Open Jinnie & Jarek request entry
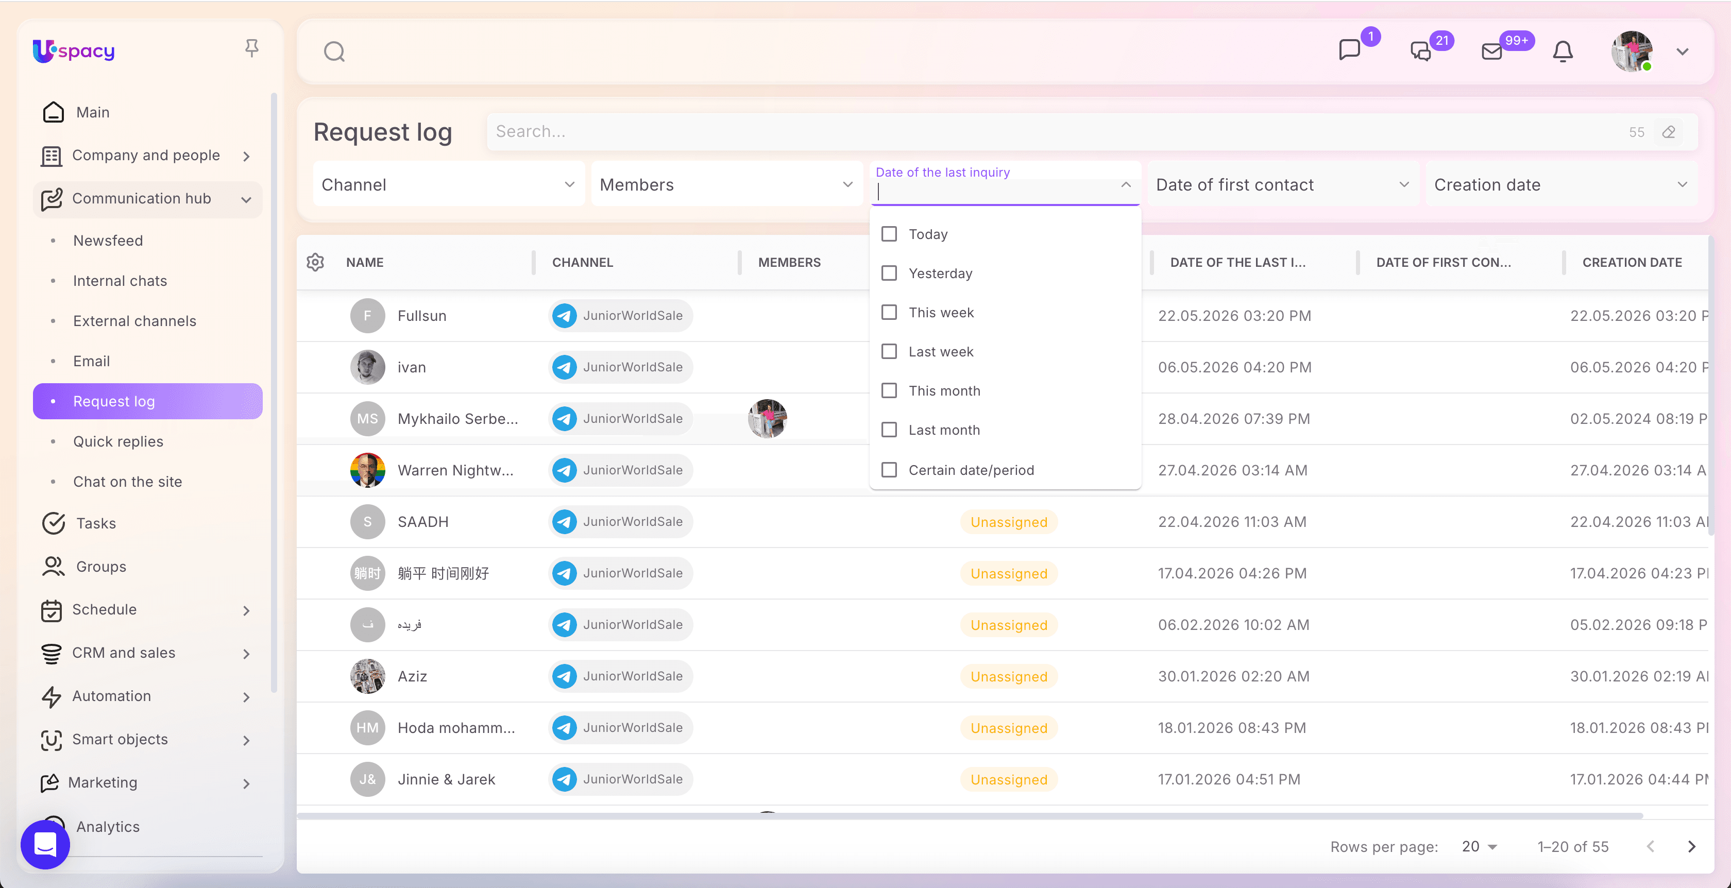Image resolution: width=1731 pixels, height=888 pixels. tap(446, 779)
